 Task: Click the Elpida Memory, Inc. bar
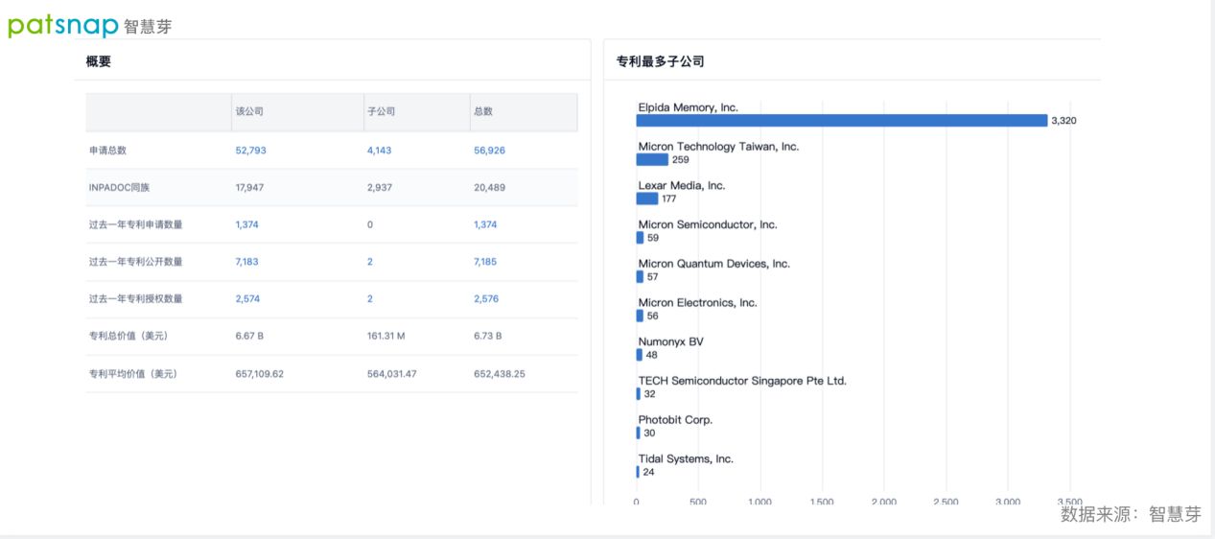(x=841, y=121)
